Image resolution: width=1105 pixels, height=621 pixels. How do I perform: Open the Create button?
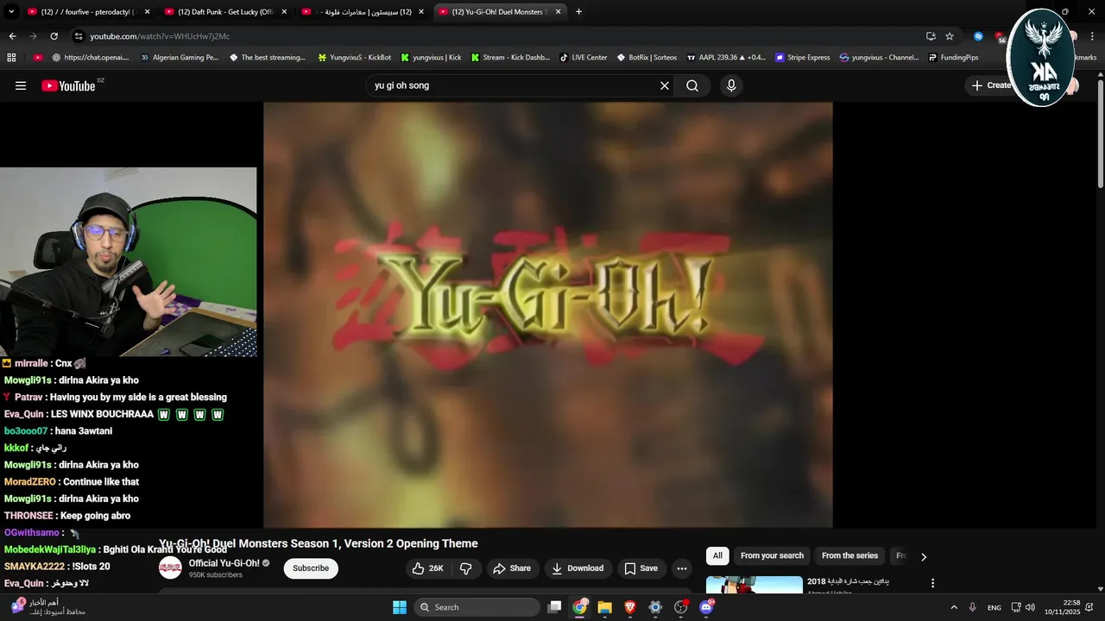coord(991,85)
